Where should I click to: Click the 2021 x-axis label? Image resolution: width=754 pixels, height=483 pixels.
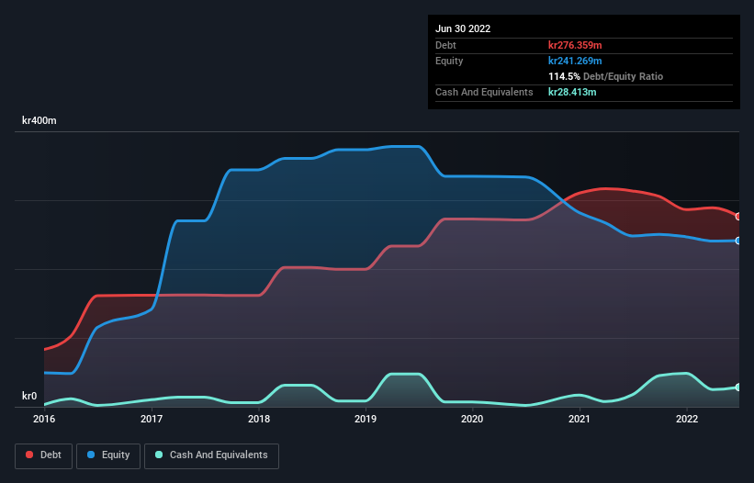[x=580, y=419]
